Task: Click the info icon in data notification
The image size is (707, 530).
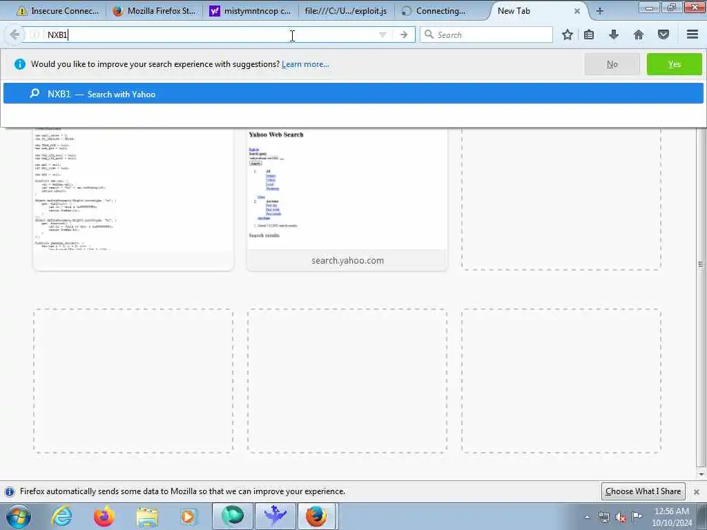Action: click(x=10, y=491)
